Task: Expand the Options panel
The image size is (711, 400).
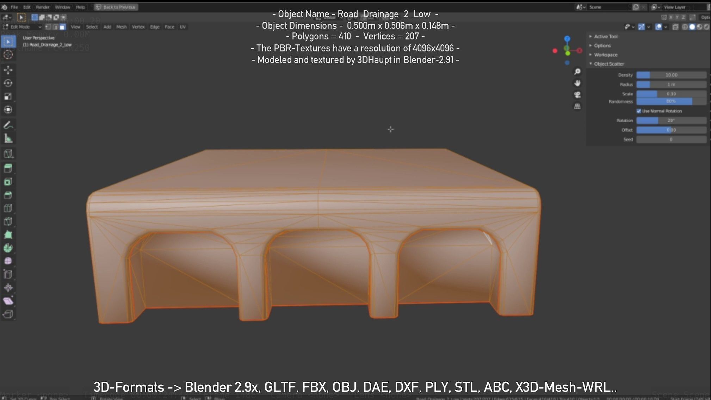Action: click(602, 45)
